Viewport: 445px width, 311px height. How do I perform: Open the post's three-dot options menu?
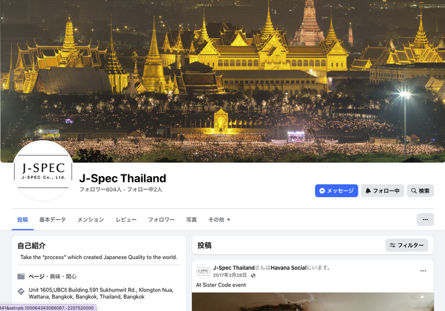coord(423,271)
